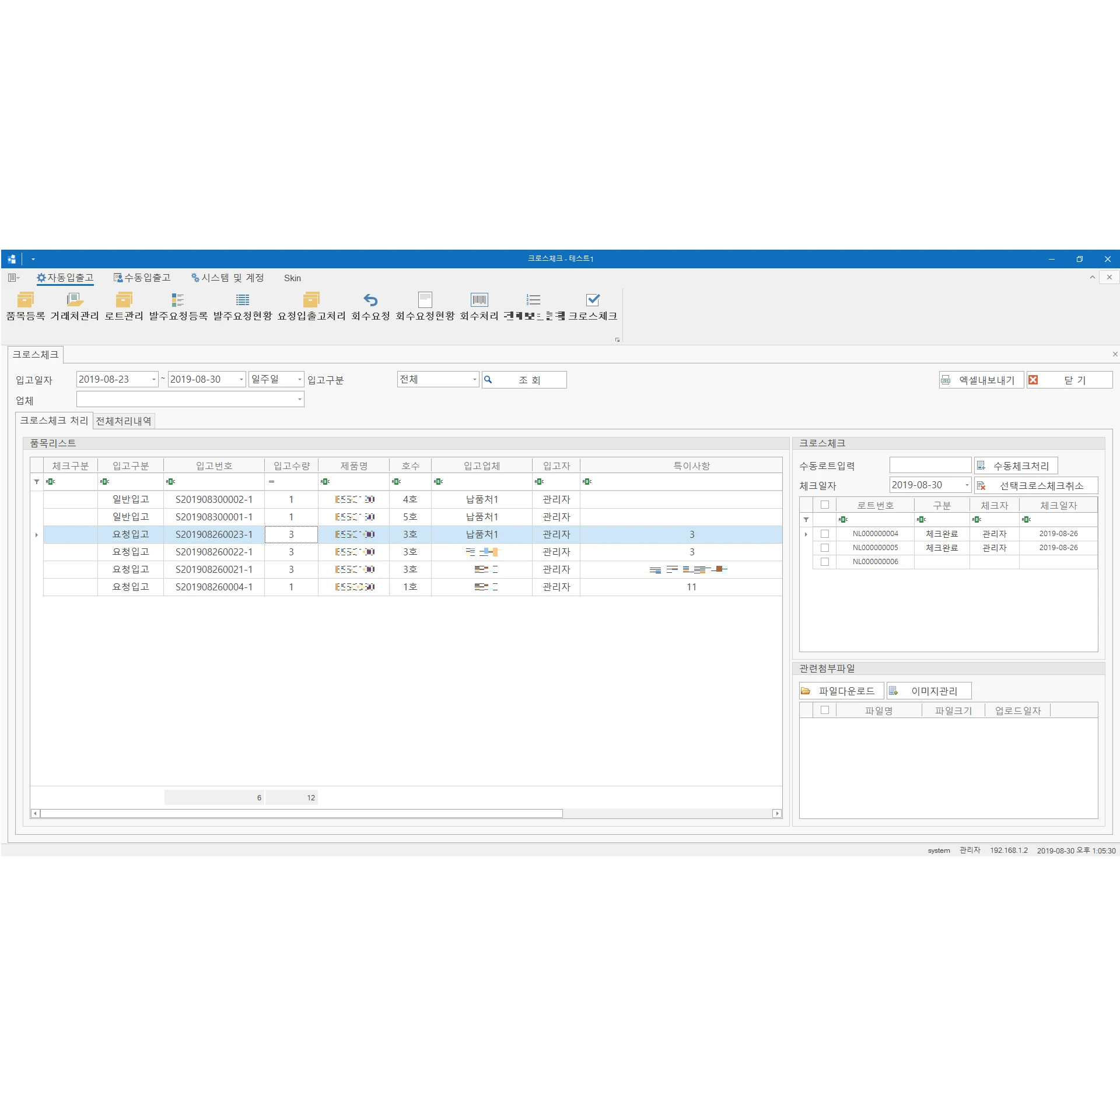Open the 일주일 period dropdown
Image resolution: width=1120 pixels, height=1120 pixels.
pos(299,379)
